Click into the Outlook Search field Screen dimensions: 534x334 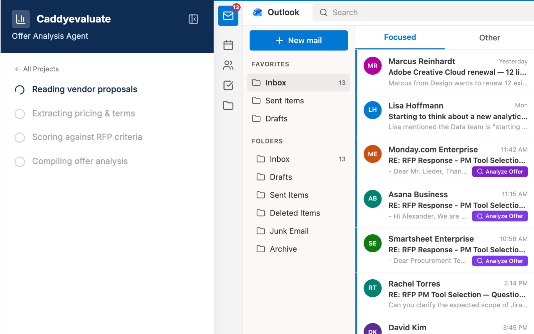423,13
